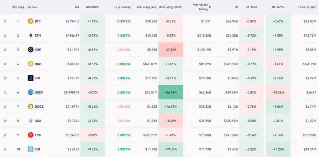
Task: Click the Cardano ADA coin icon
Action: 30,121
